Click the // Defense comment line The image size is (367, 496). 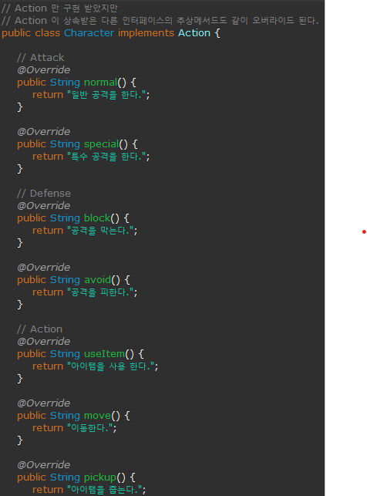[44, 194]
